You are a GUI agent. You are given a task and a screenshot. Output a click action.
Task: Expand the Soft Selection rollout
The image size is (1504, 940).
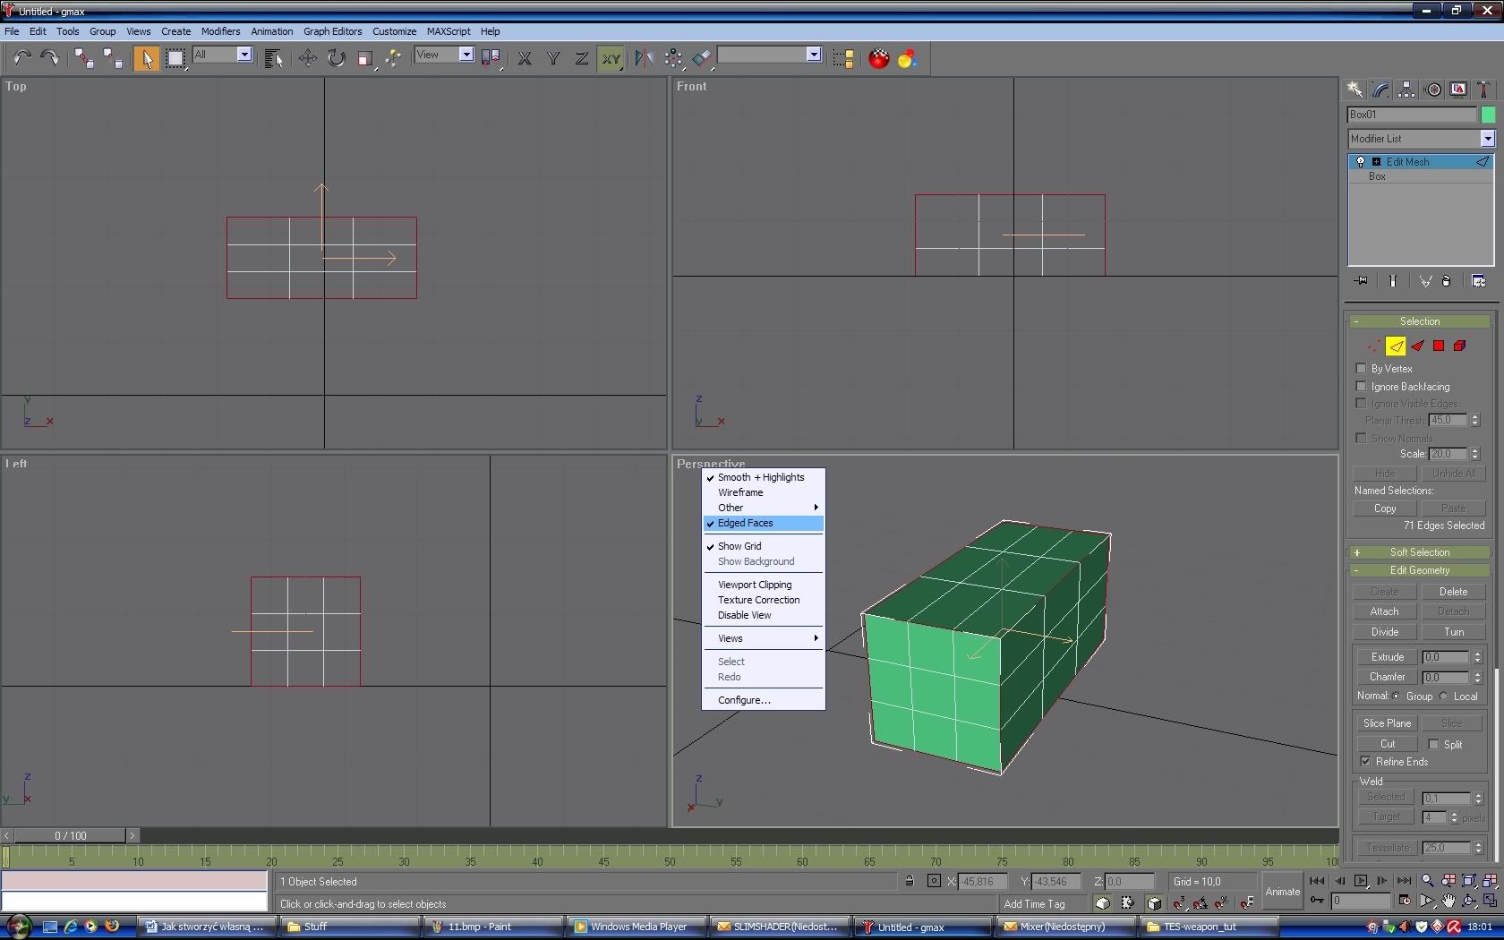1420,552
